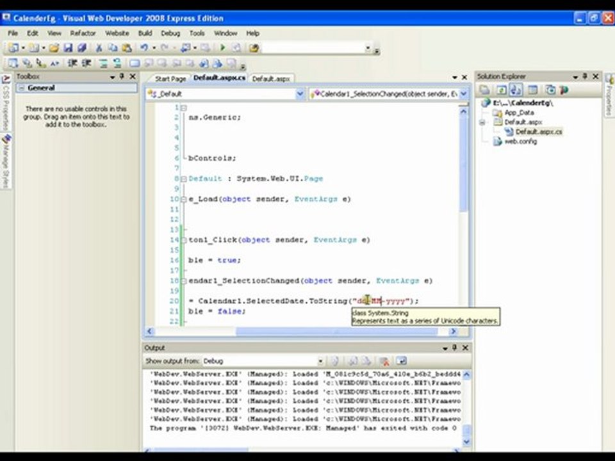Click Copy Web Site icon in Solution Explorer

[550, 90]
